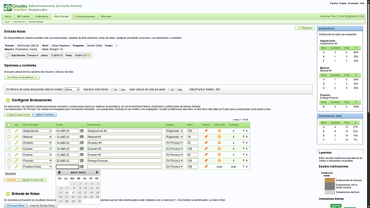Viewport: 370px width, 208px height.
Task: Add sub-evaluation with plus icon for Material #4
Action: click(x=219, y=136)
